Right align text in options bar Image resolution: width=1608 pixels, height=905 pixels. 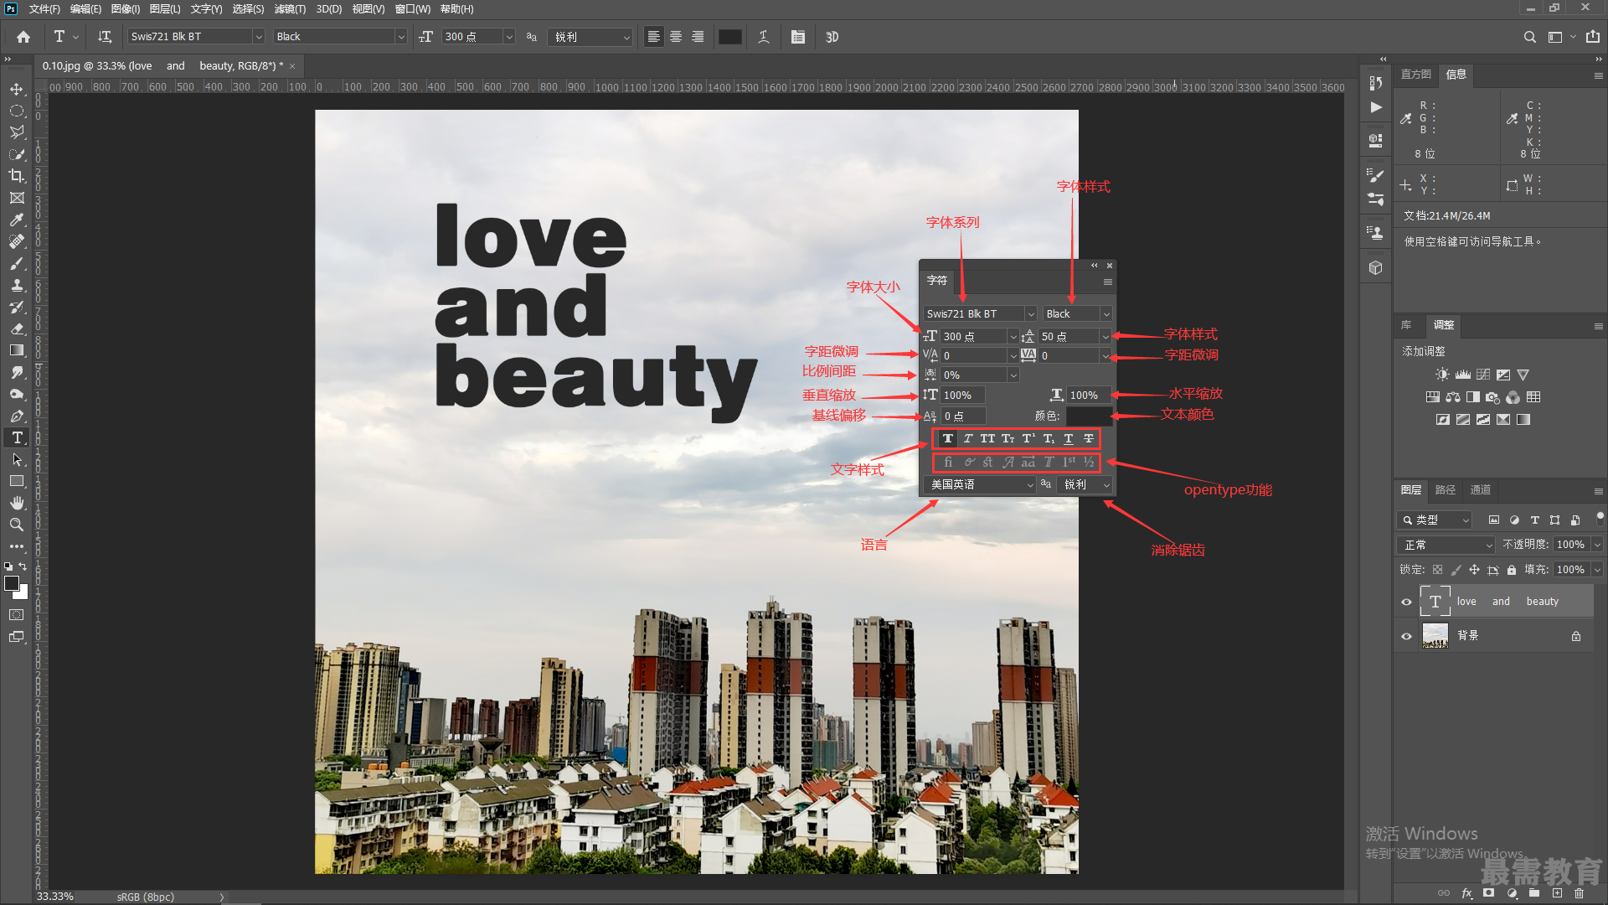(698, 37)
